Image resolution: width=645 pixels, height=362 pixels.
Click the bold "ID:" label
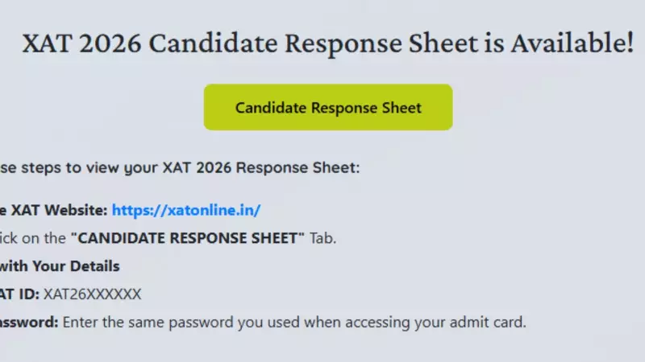(27, 294)
